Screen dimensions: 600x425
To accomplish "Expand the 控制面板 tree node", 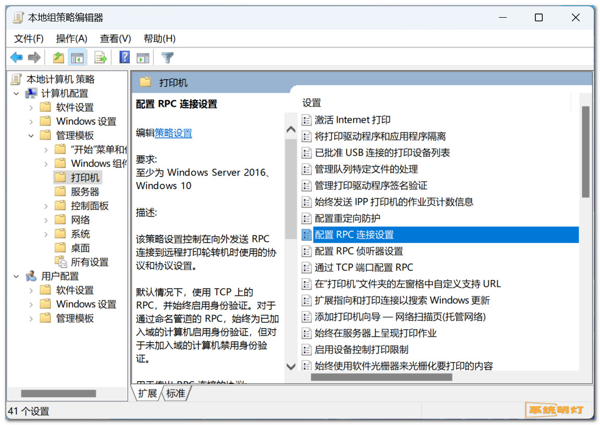I will coord(46,206).
